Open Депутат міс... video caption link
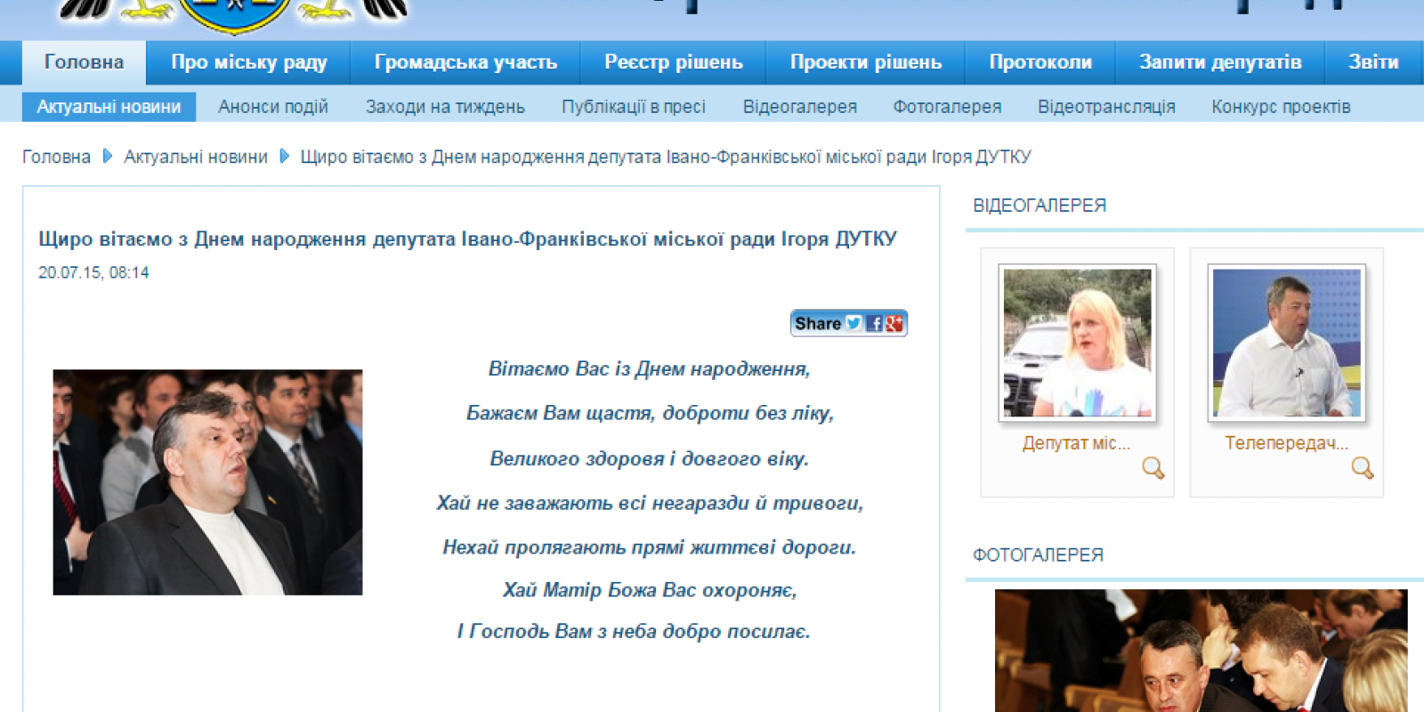The height and width of the screenshot is (712, 1424). point(1076,443)
